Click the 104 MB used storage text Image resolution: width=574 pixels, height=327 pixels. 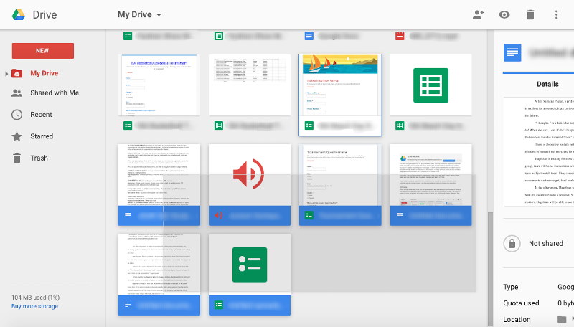click(35, 298)
